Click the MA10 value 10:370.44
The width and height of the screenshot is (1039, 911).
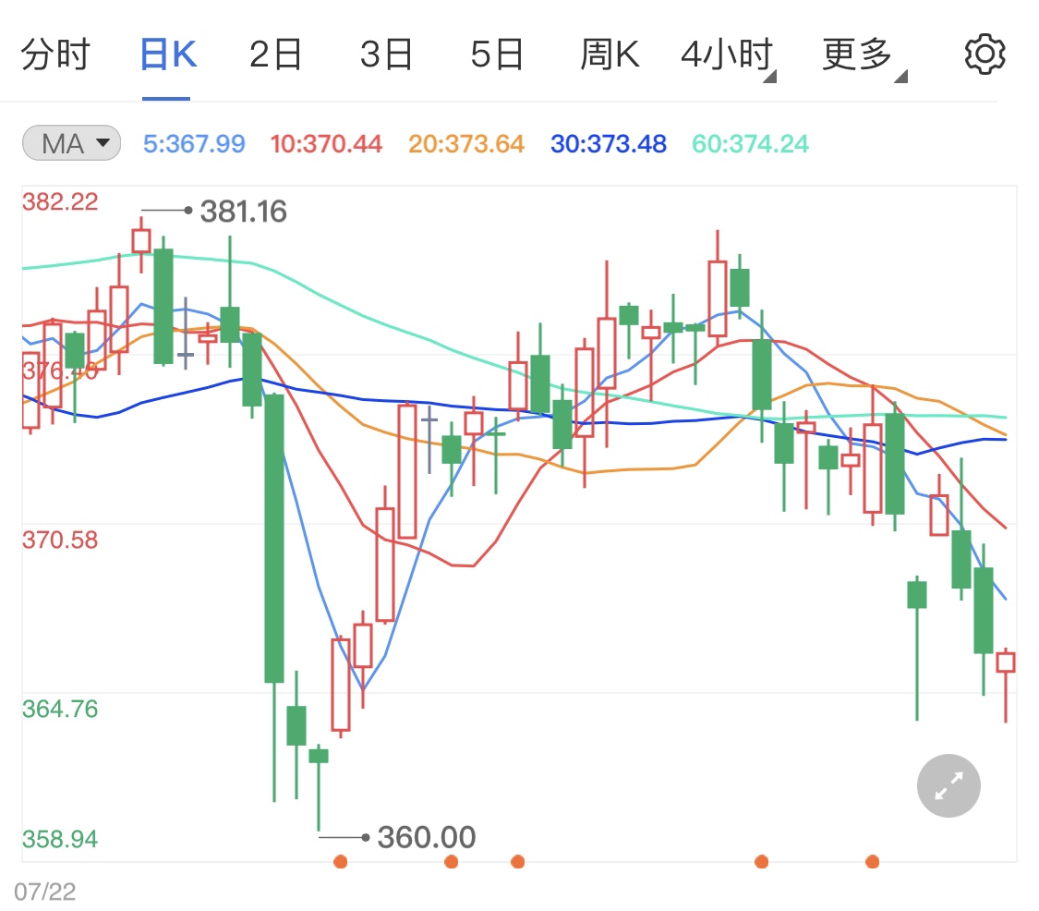326,143
